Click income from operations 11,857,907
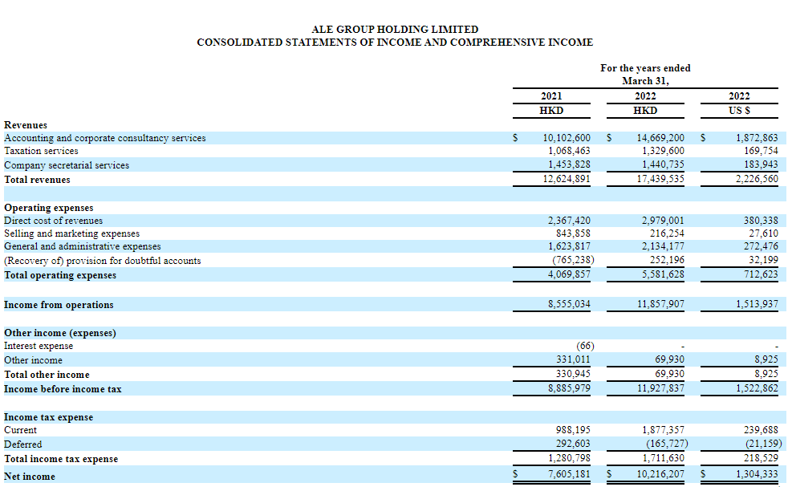This screenshot has width=788, height=487. point(660,304)
